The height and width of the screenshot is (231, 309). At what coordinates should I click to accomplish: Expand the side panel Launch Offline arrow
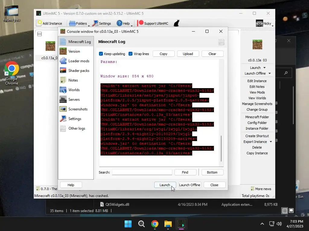pos(269,73)
